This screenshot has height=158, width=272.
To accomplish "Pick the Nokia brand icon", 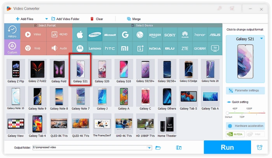I will 155,49.
